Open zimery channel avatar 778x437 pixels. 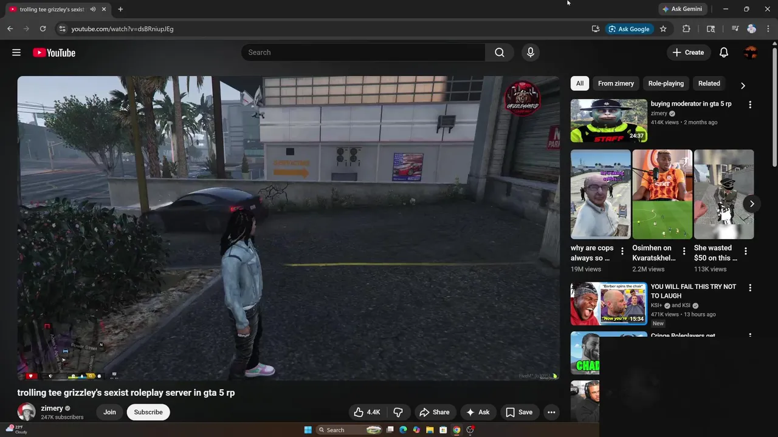coord(26,412)
